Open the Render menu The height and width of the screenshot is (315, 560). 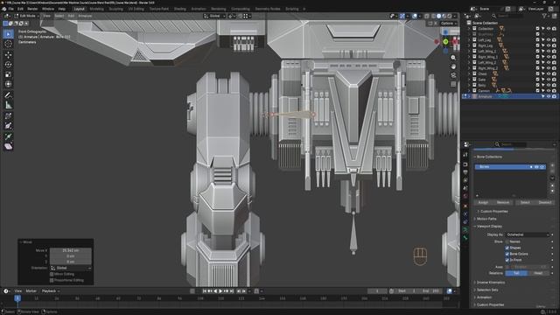click(32, 9)
